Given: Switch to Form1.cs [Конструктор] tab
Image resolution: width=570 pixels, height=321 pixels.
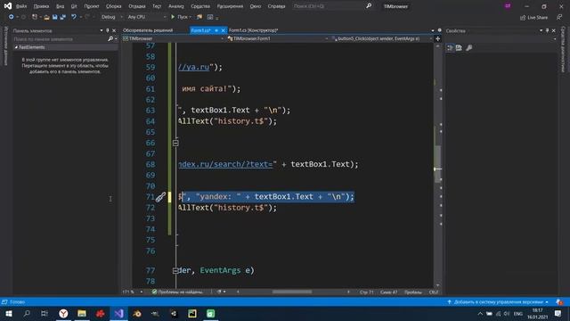Looking at the screenshot, I should tap(253, 30).
